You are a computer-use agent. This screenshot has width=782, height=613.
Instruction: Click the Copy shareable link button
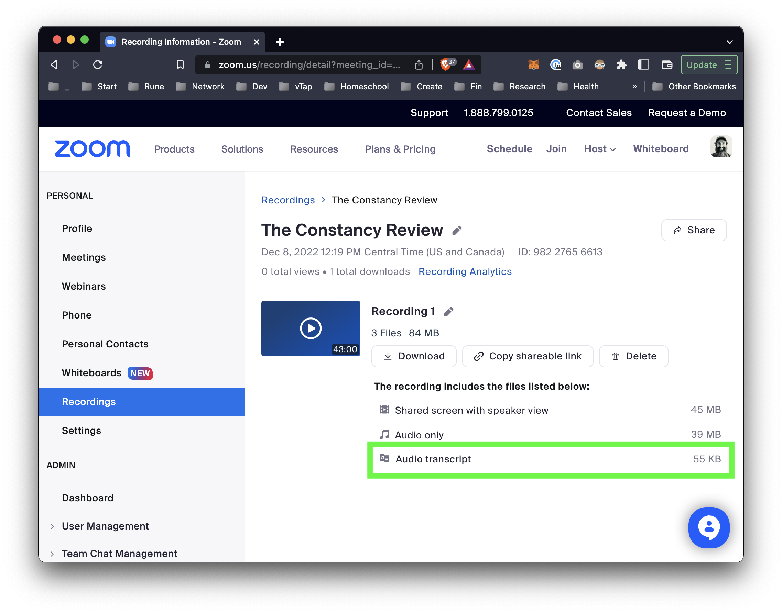(x=527, y=356)
